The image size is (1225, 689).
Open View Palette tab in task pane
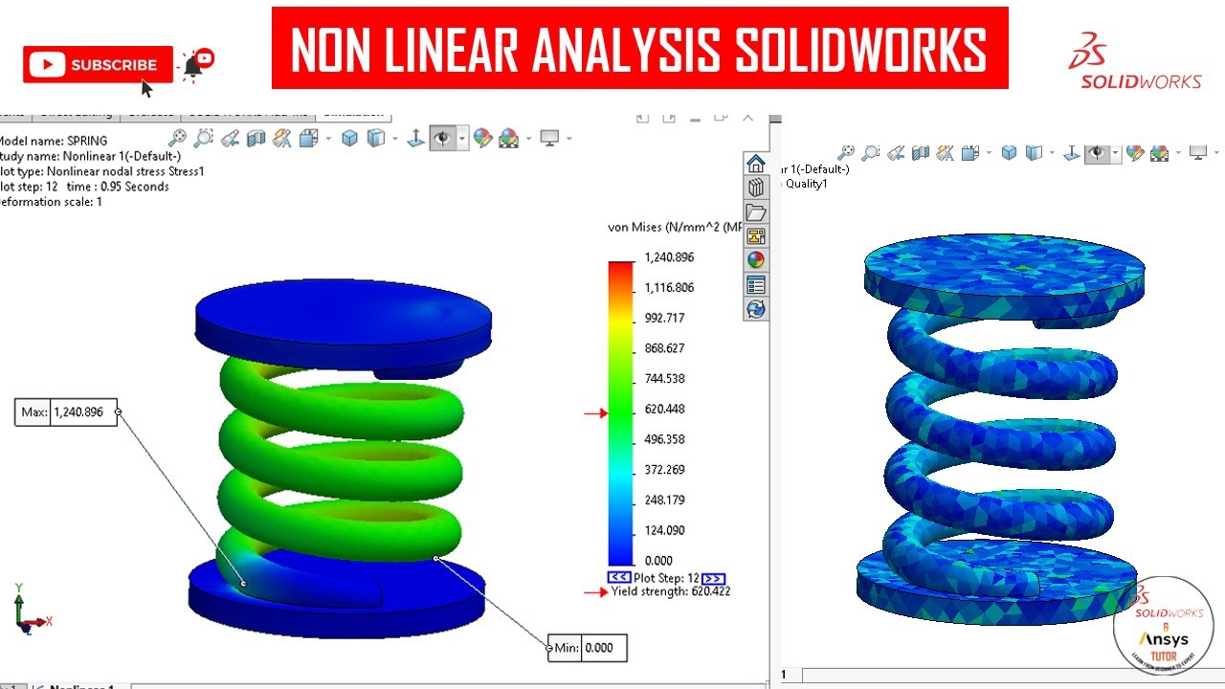pos(756,235)
